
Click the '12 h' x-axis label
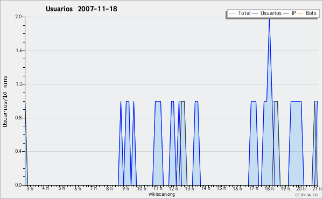click(x=173, y=188)
